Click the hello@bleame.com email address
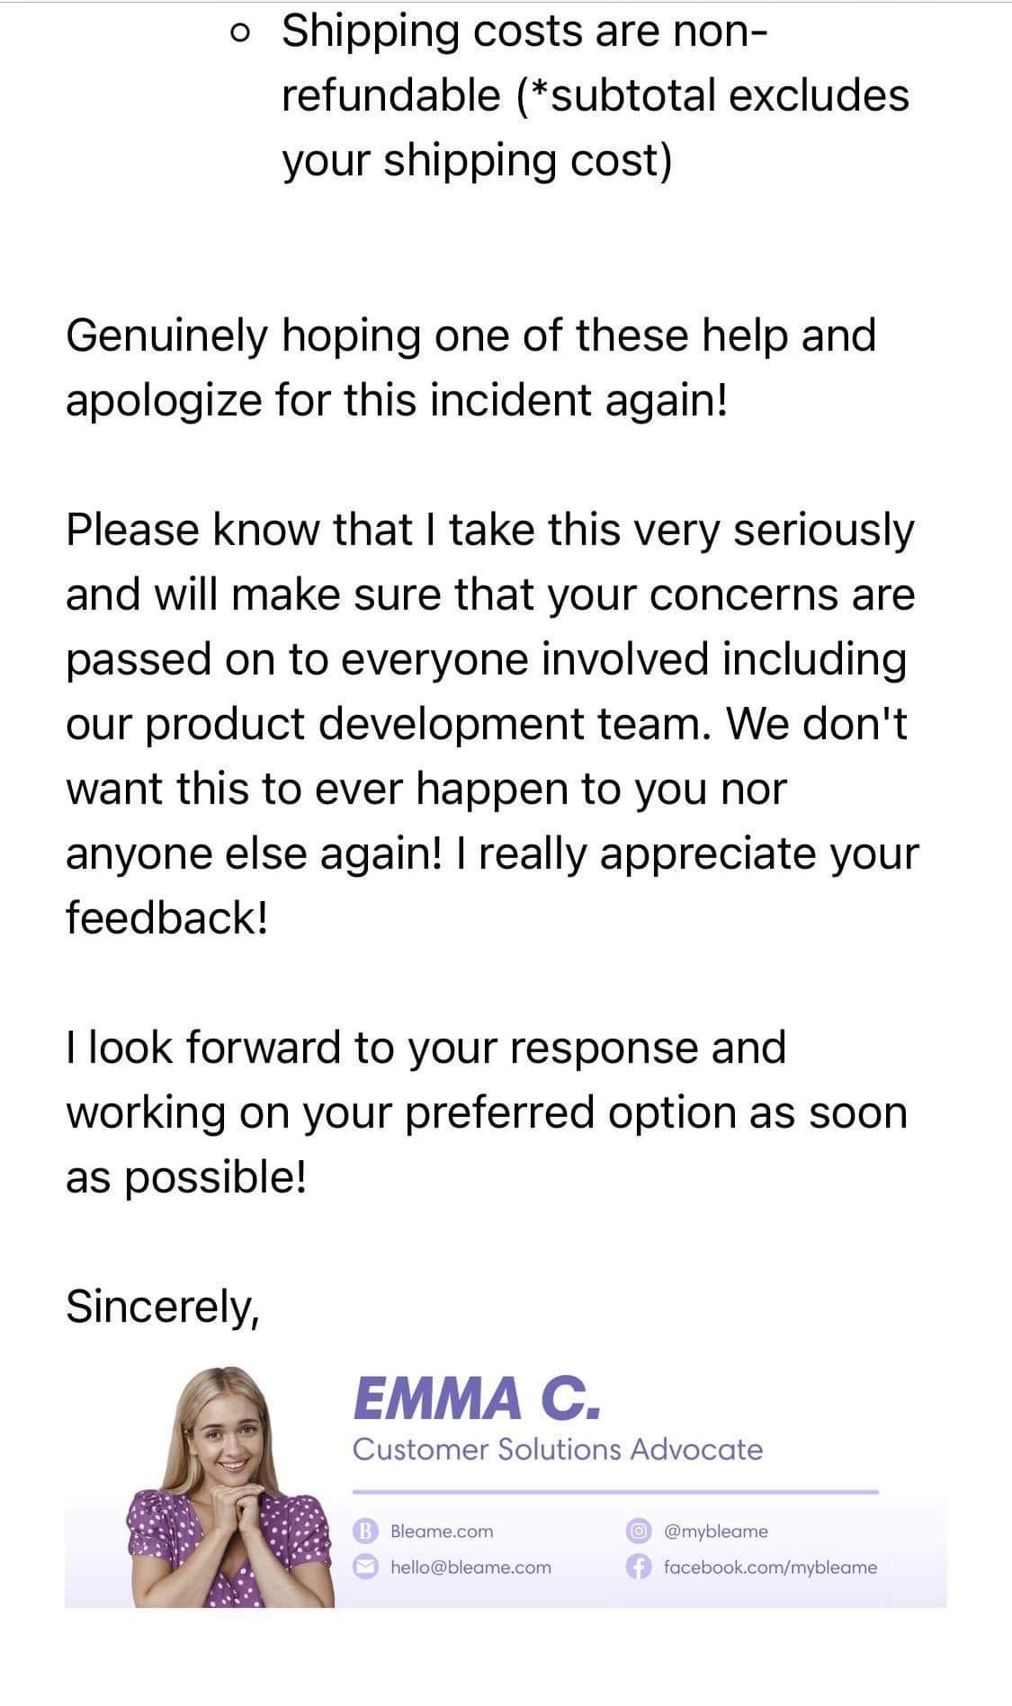 (470, 1567)
